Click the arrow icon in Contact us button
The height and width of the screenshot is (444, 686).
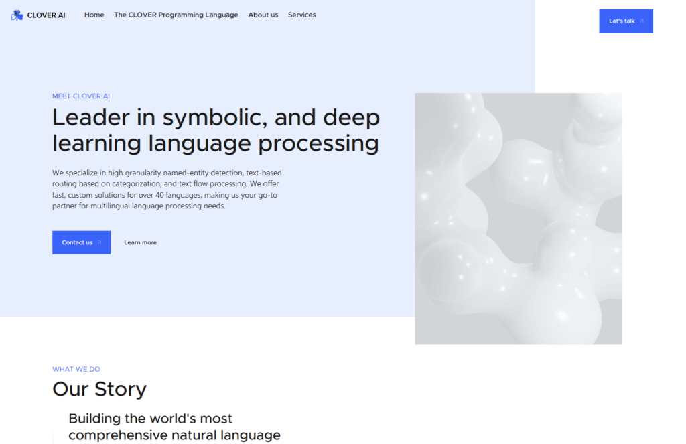pos(99,242)
